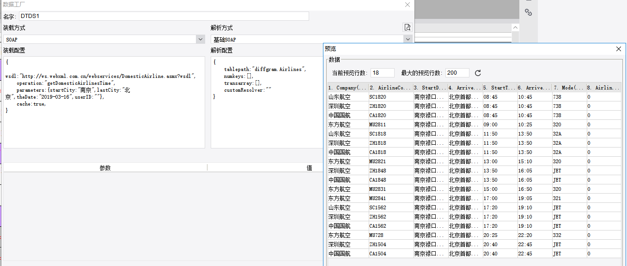Image resolution: width=627 pixels, height=266 pixels.
Task: Click mode 321 in MU2841 row
Action: point(569,198)
